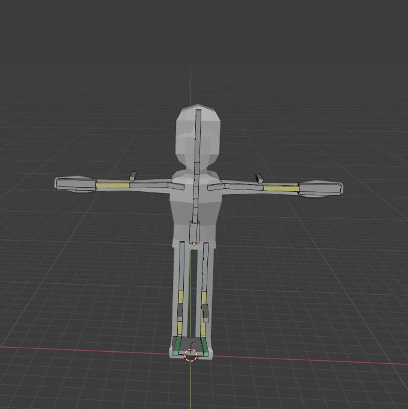Select the wide hip bone at pelvis
Viewport: 408px width, 409px height.
pos(195,232)
